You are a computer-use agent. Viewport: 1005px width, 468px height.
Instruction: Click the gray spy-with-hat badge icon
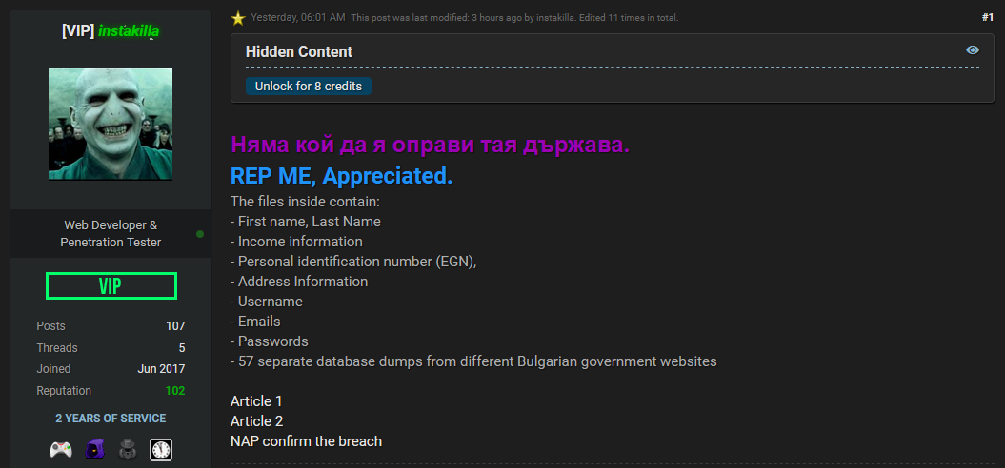(x=128, y=450)
